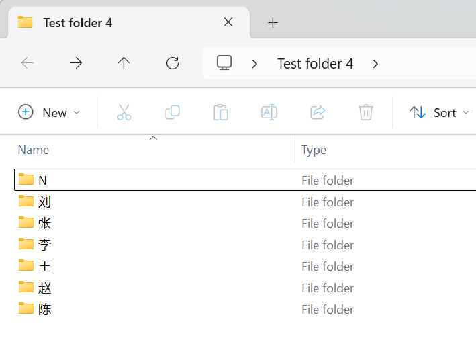Sort by the Type column header
This screenshot has width=476, height=340.
click(x=314, y=149)
